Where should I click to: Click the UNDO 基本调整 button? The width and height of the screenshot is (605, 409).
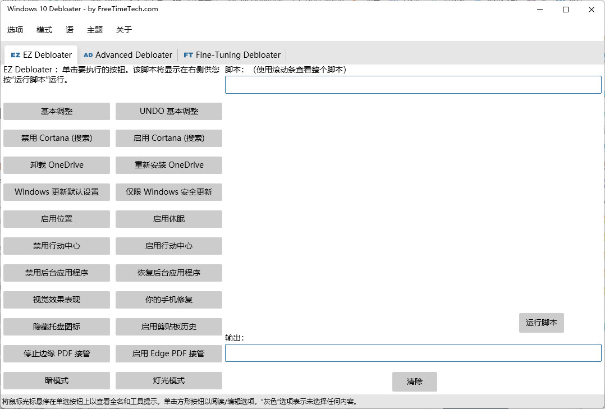coord(169,111)
